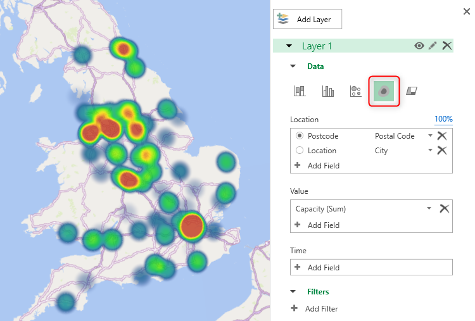Select the Location radio button
This screenshot has width=475, height=321.
pyautogui.click(x=300, y=151)
